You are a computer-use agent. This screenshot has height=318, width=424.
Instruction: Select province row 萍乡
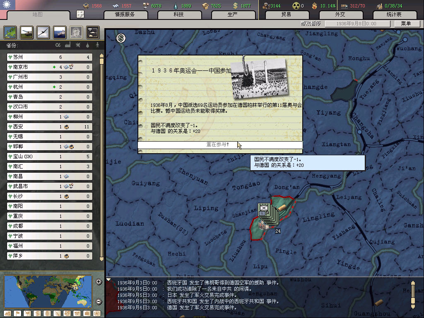[x=50, y=256]
